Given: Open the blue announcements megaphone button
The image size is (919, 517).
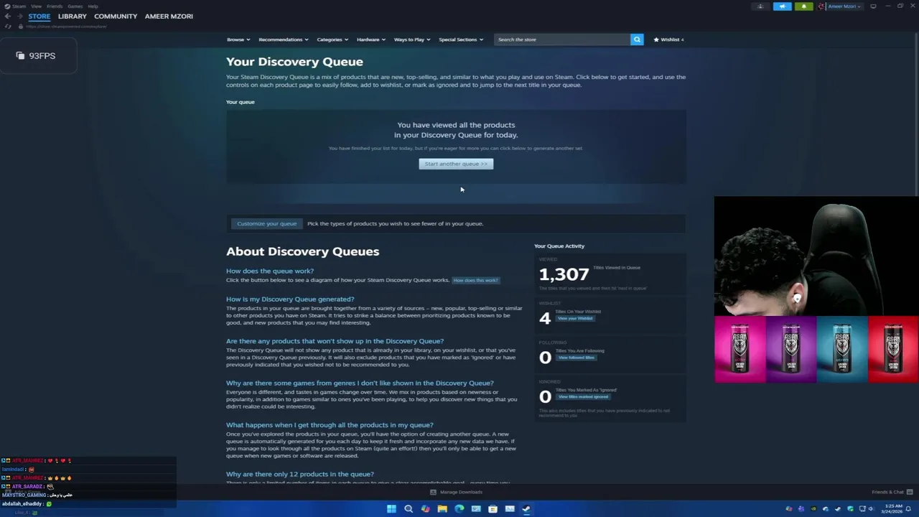Looking at the screenshot, I should click(x=782, y=6).
